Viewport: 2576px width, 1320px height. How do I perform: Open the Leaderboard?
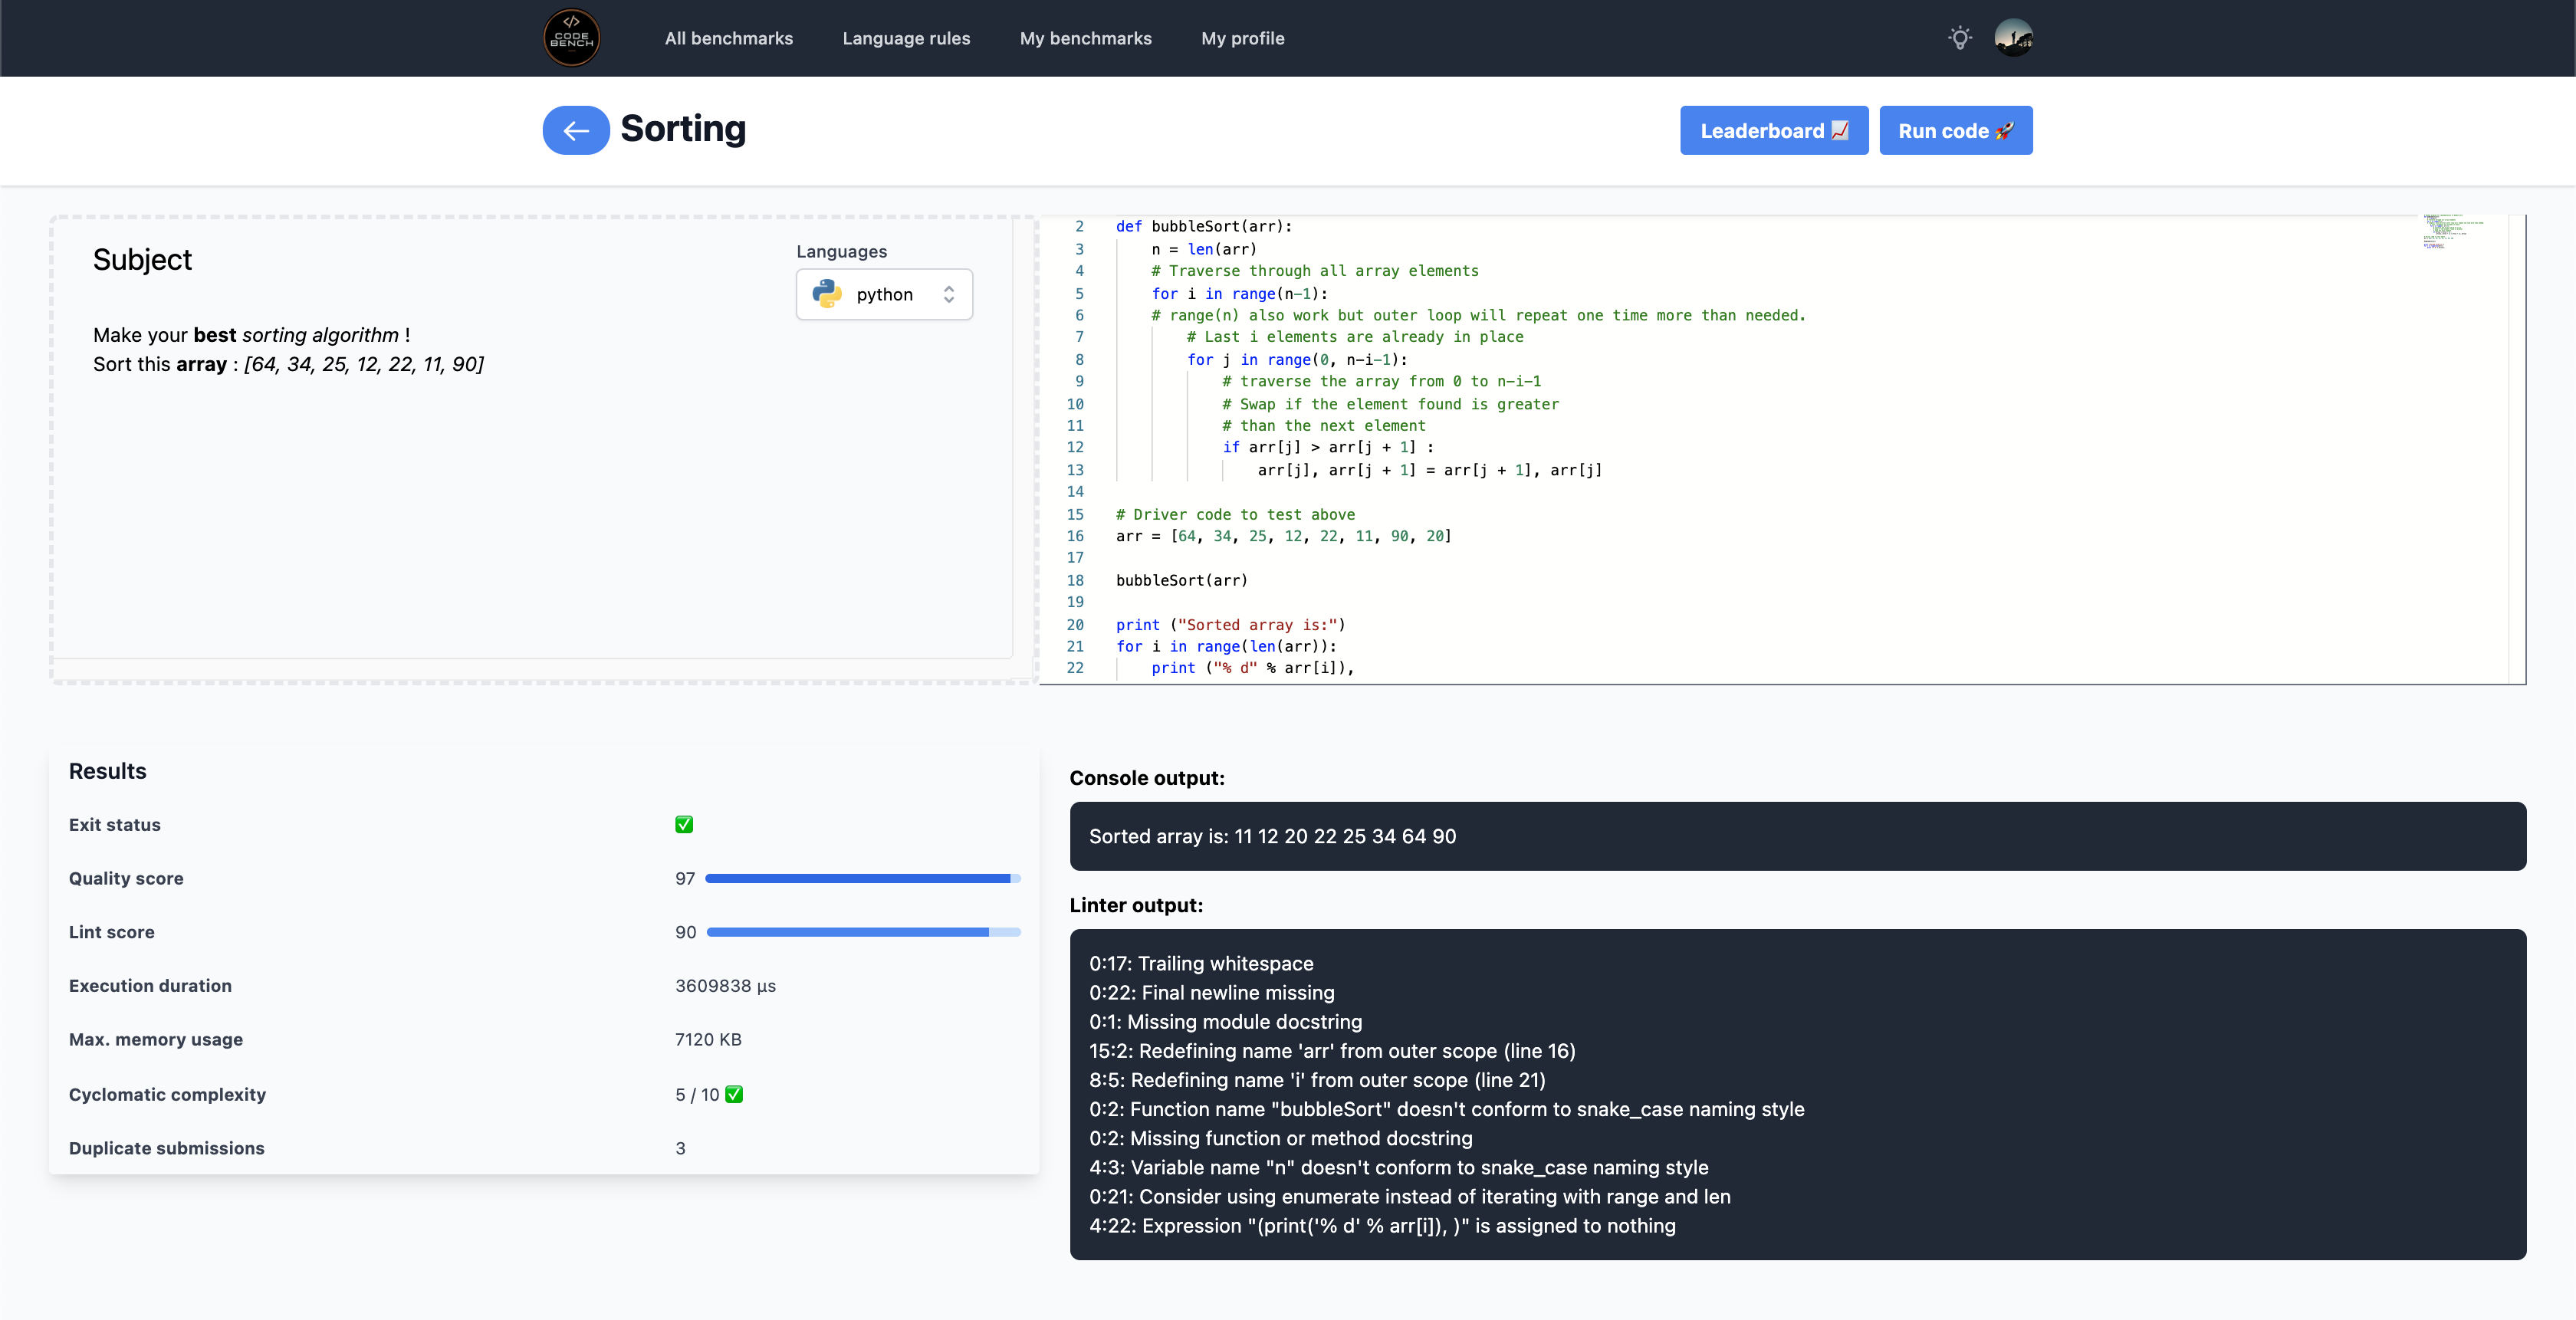pyautogui.click(x=1774, y=130)
